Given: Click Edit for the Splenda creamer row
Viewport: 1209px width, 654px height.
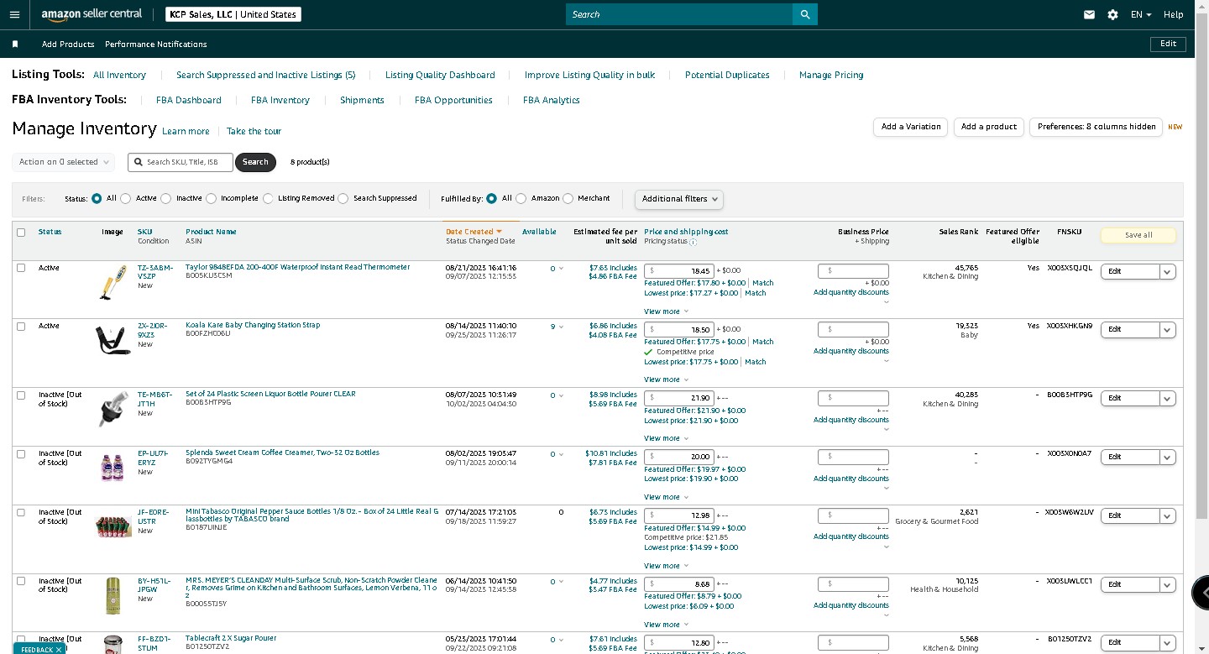Looking at the screenshot, I should (1130, 458).
